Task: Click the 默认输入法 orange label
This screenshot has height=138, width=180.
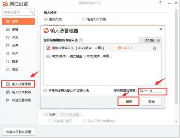Action: click(126, 48)
